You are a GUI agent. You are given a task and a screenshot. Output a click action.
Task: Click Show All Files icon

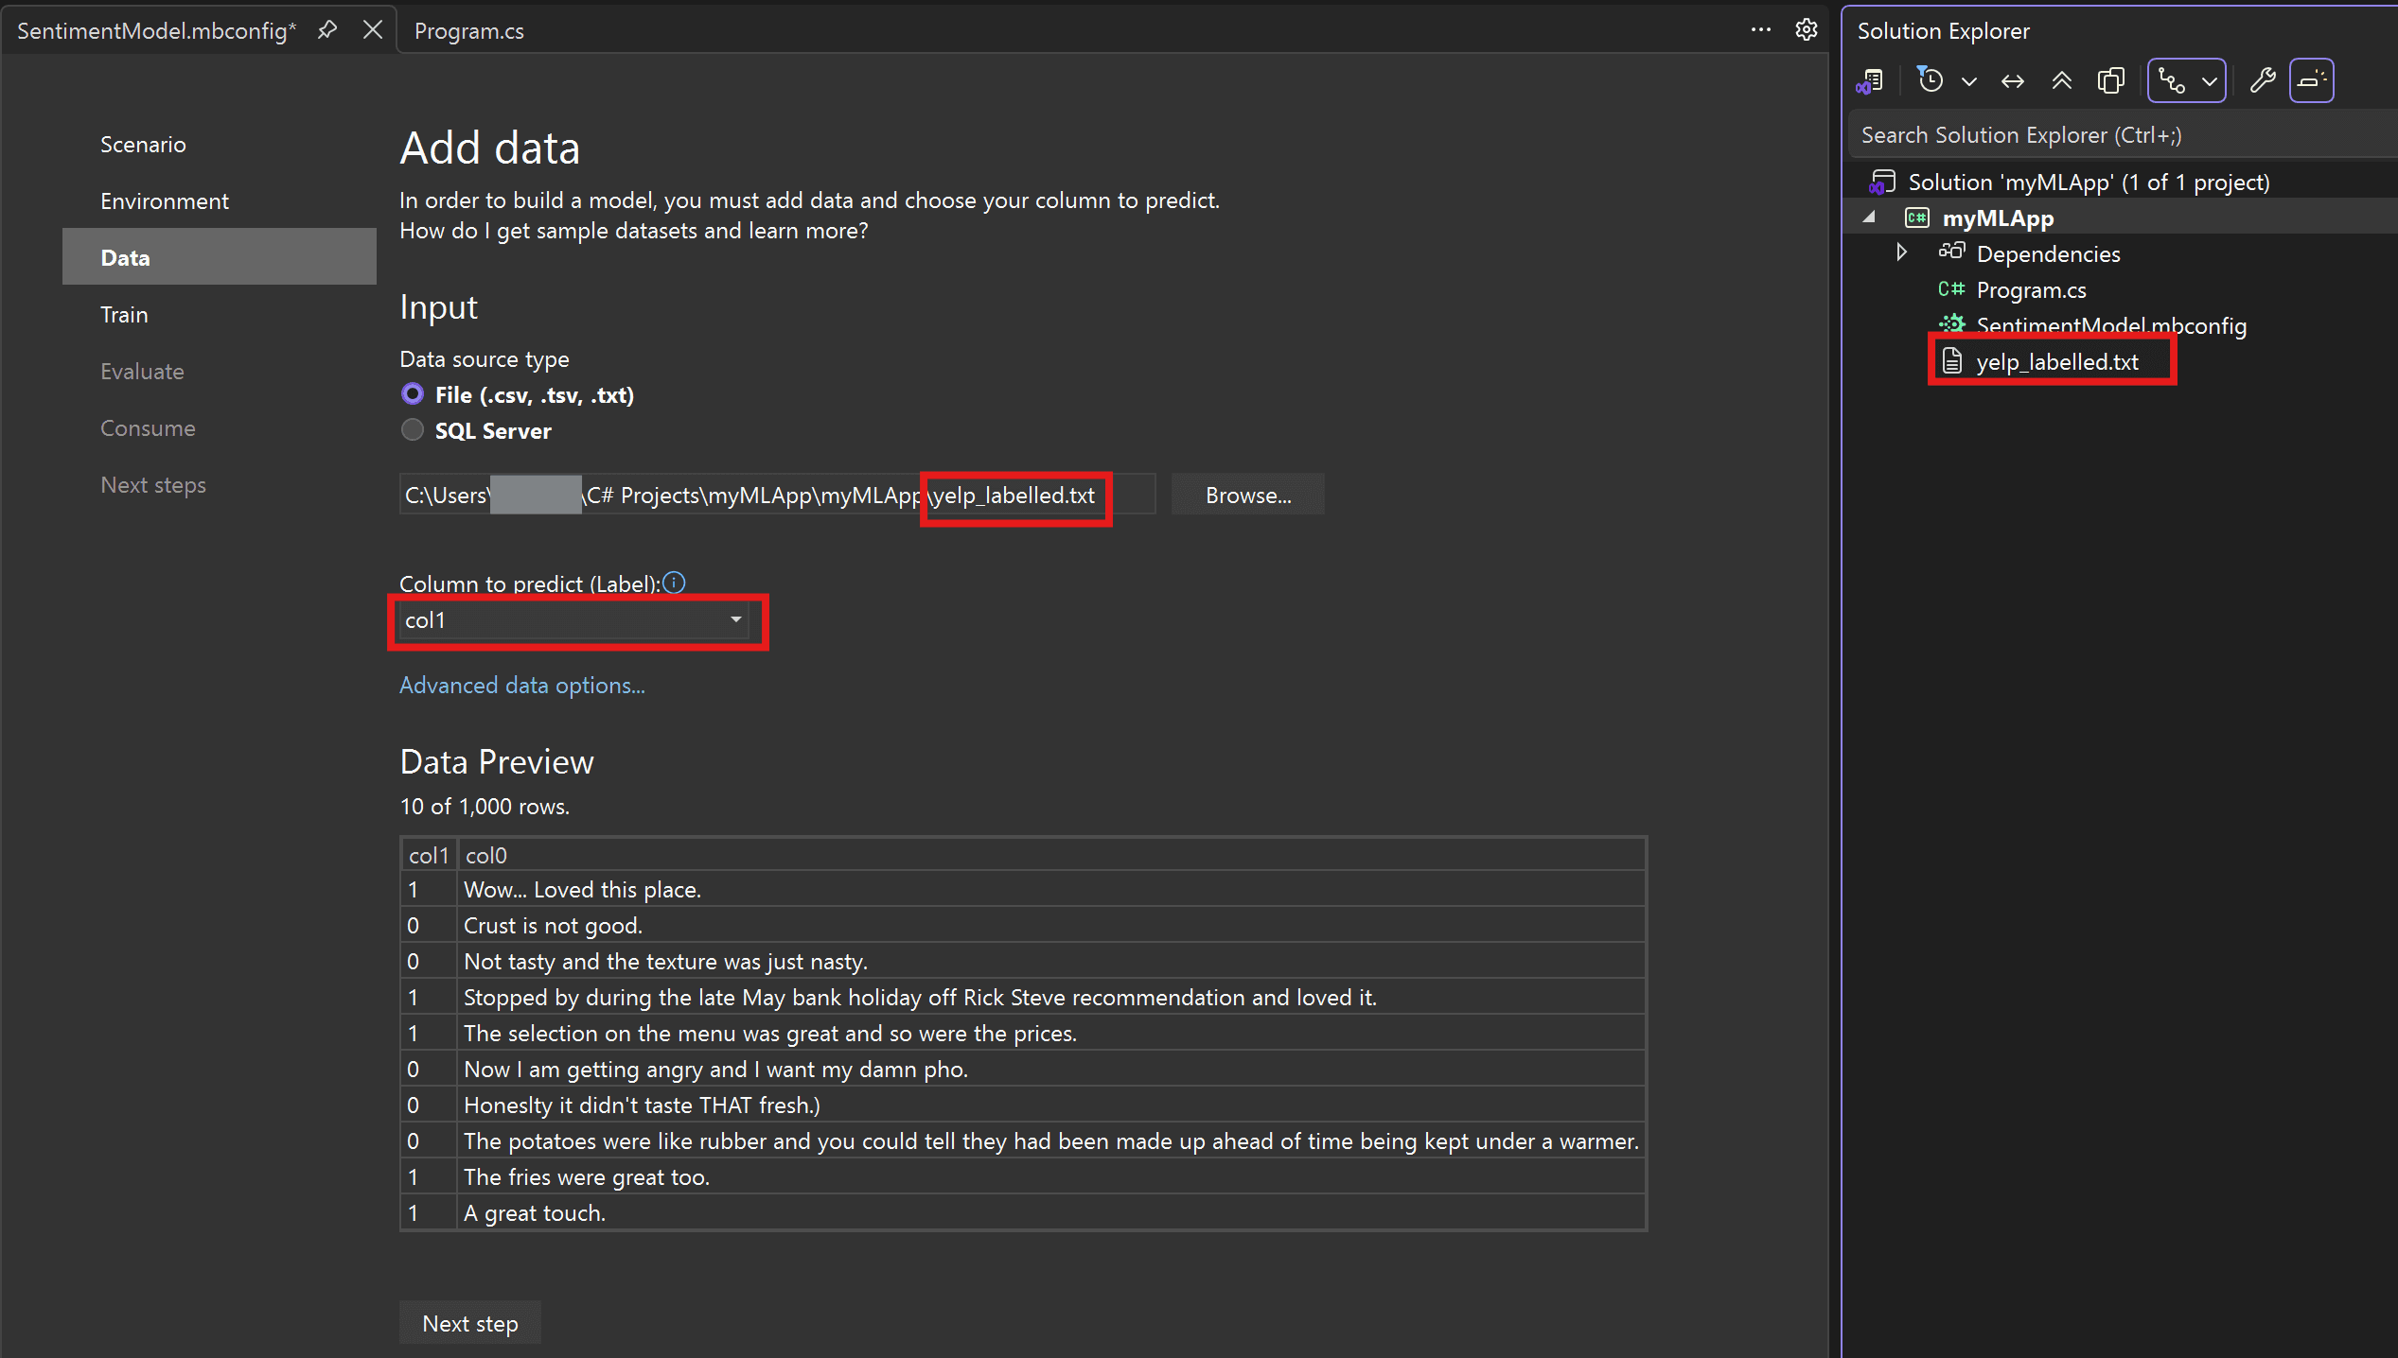(x=2111, y=81)
